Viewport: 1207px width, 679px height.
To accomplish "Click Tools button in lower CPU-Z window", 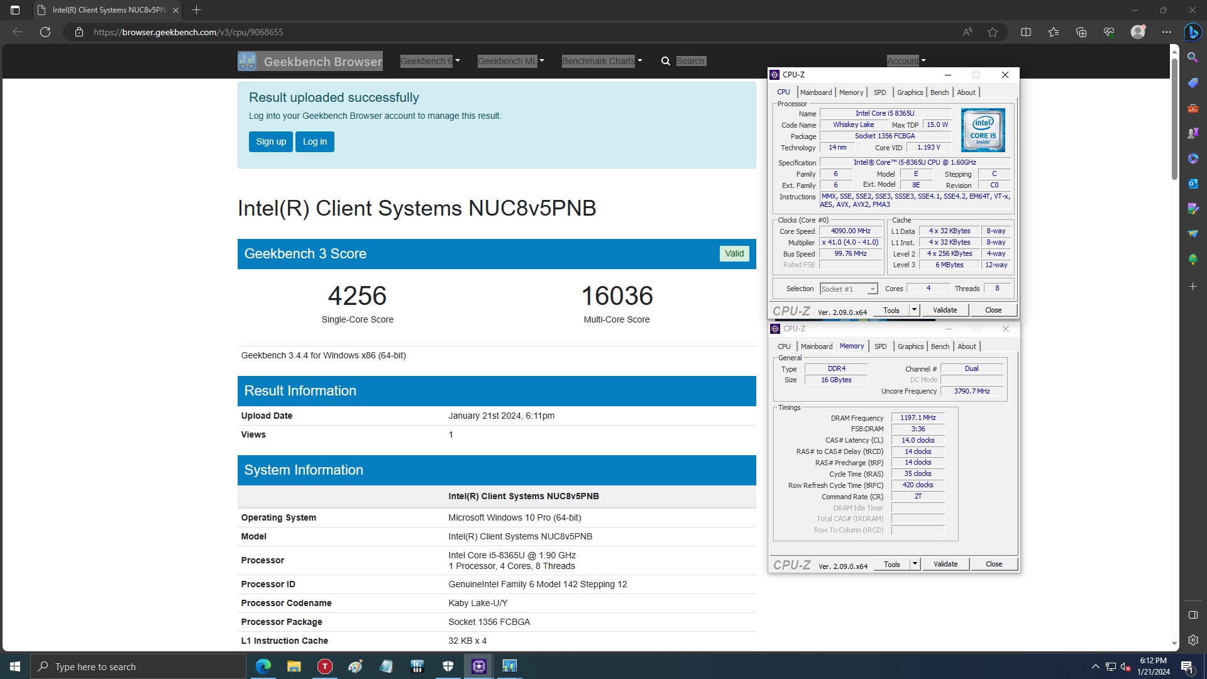I will coord(891,564).
